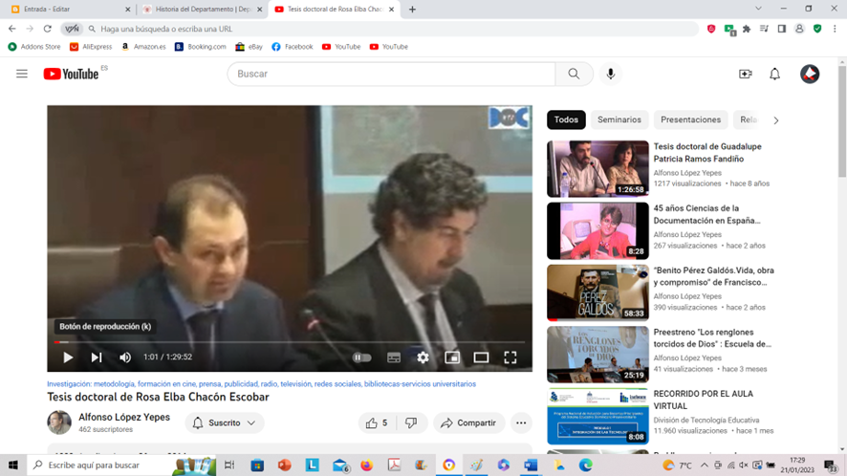Open browser three-dot menu
The image size is (847, 476).
[x=835, y=29]
